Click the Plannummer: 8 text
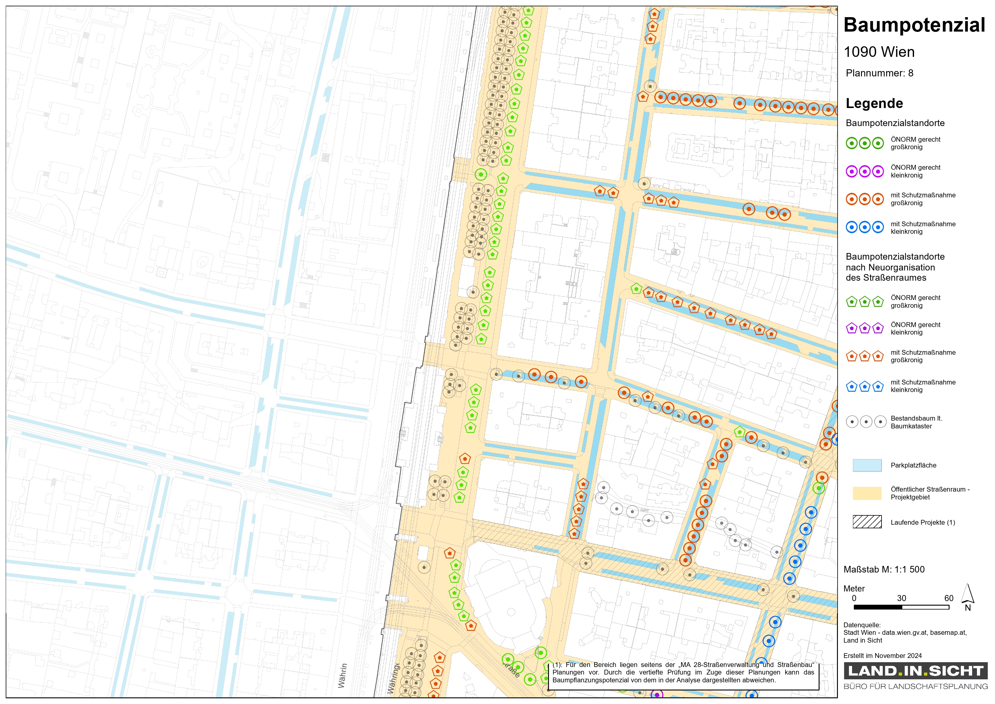This screenshot has height=704, width=995. point(879,73)
